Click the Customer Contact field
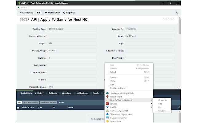This screenshot has width=197, height=123. pos(150,51)
